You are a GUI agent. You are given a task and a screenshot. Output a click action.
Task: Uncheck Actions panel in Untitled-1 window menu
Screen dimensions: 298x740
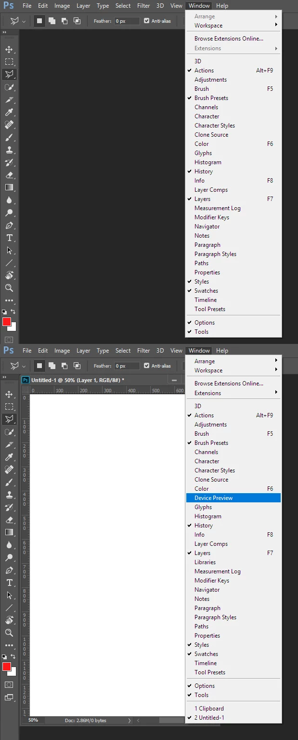click(x=233, y=415)
